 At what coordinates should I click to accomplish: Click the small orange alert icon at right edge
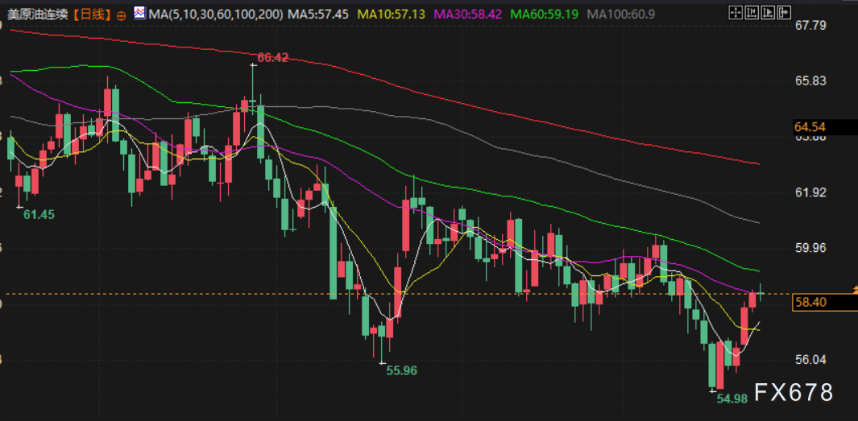[854, 288]
